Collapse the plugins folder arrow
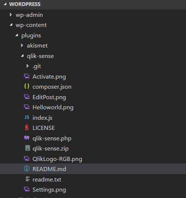 (17, 35)
